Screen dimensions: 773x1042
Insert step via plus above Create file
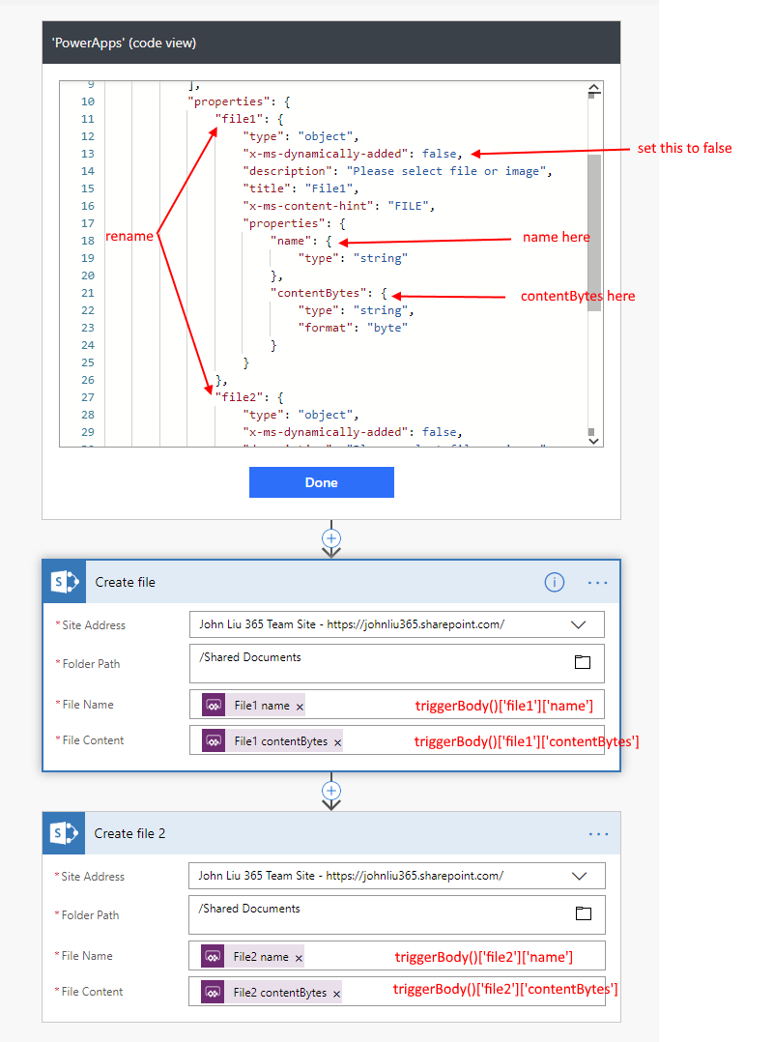(x=331, y=538)
